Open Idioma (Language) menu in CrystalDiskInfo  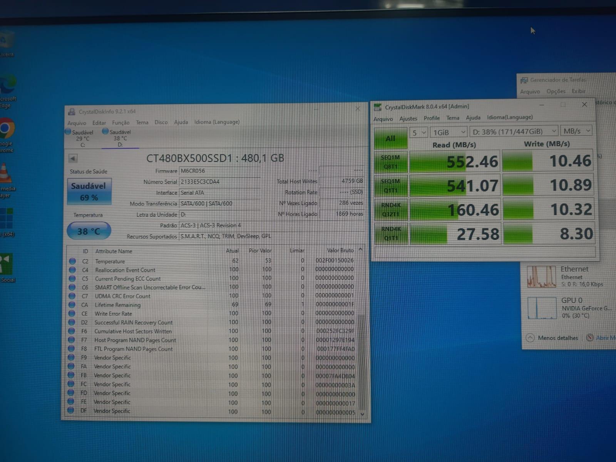point(217,122)
